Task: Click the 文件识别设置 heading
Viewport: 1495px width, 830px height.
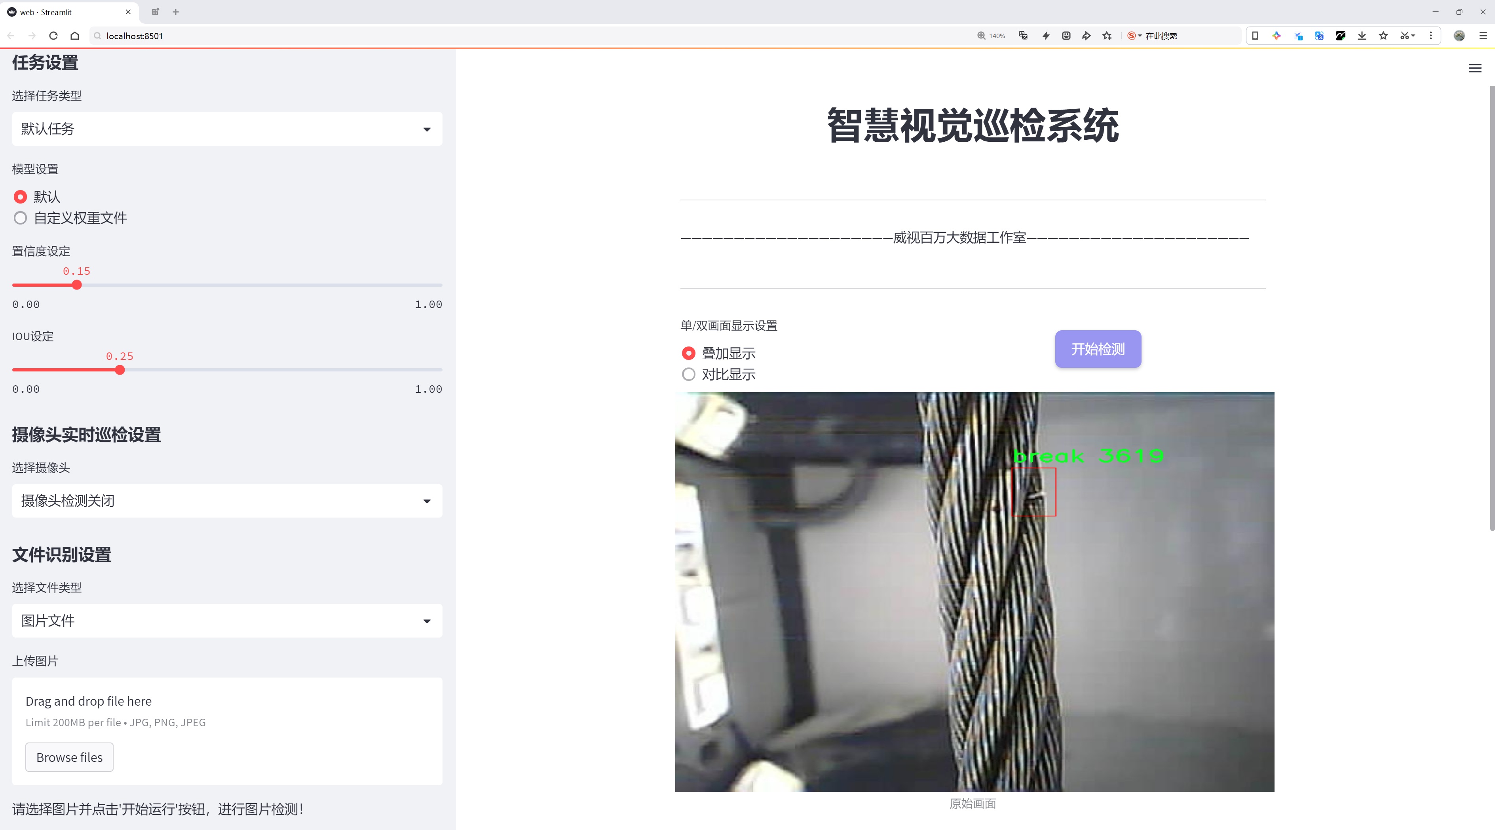Action: click(x=61, y=555)
